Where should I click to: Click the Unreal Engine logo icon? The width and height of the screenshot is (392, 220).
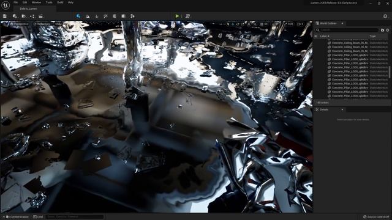click(6, 5)
